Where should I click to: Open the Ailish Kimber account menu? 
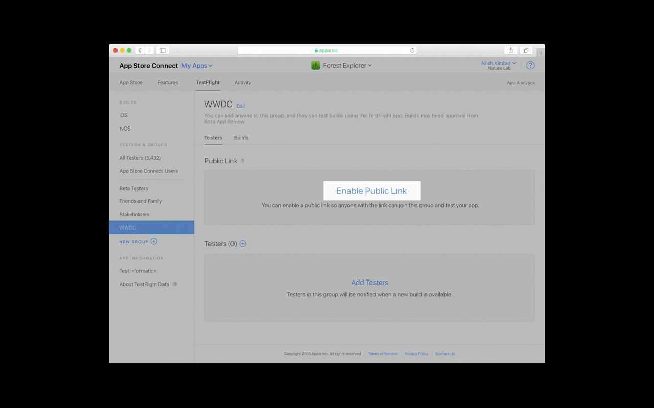[x=498, y=63]
